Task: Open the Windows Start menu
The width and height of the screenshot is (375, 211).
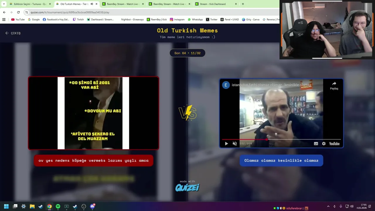Action: coord(6,206)
